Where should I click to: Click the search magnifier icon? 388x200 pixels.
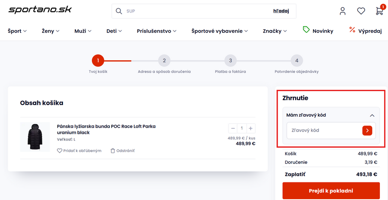click(119, 11)
